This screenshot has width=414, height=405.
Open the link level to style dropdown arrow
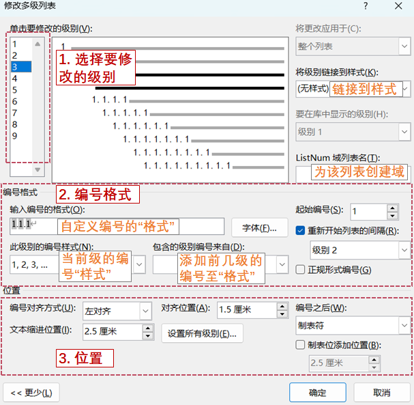[x=406, y=89]
